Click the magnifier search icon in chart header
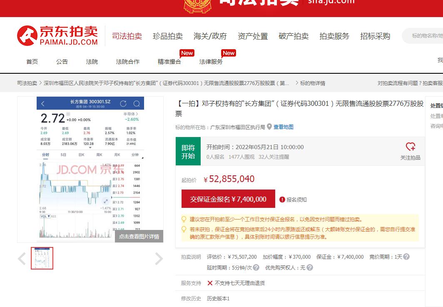The height and width of the screenshot is (307, 443). coord(136,103)
